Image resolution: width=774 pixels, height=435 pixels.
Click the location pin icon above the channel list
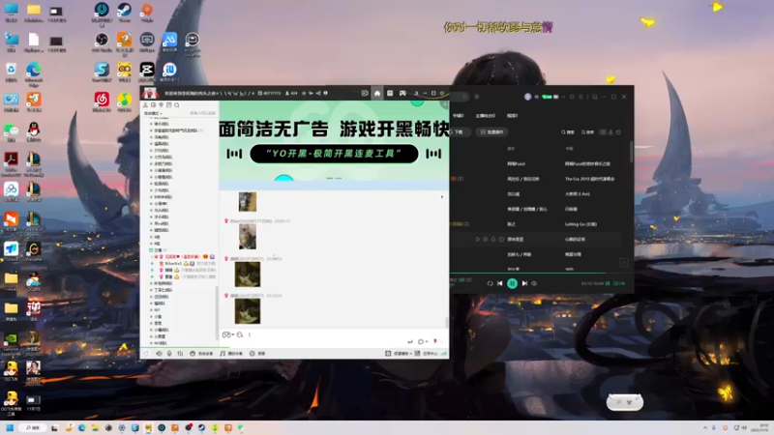[x=161, y=105]
